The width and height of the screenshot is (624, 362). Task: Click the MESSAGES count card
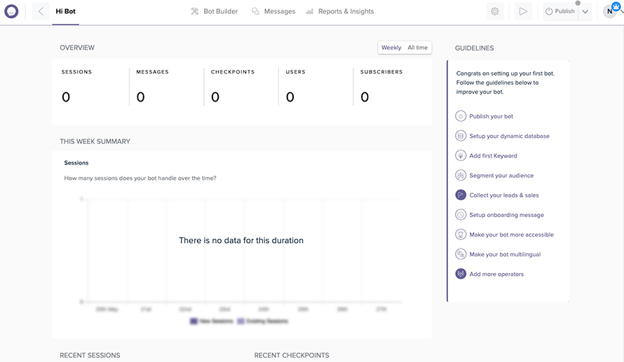pos(166,87)
